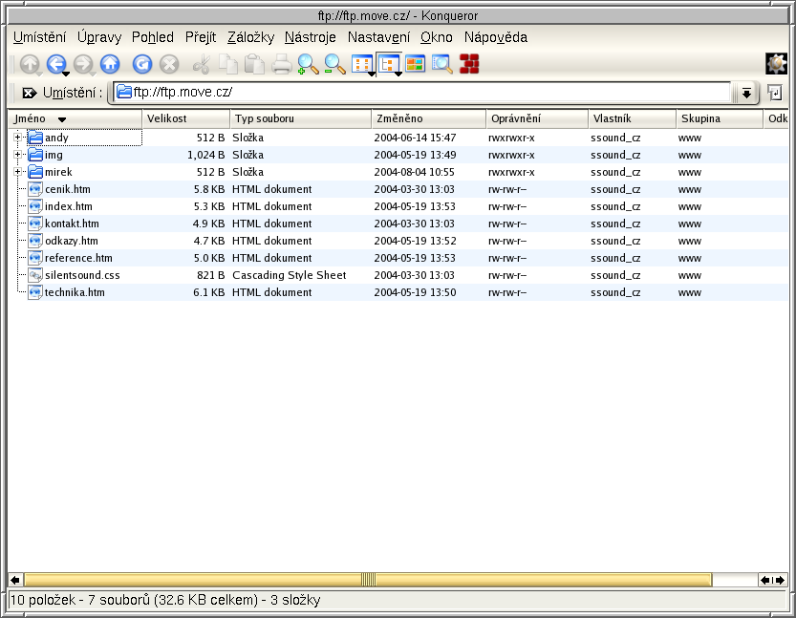Select the technika.htm file
Screen dimensions: 796x618
pos(75,293)
